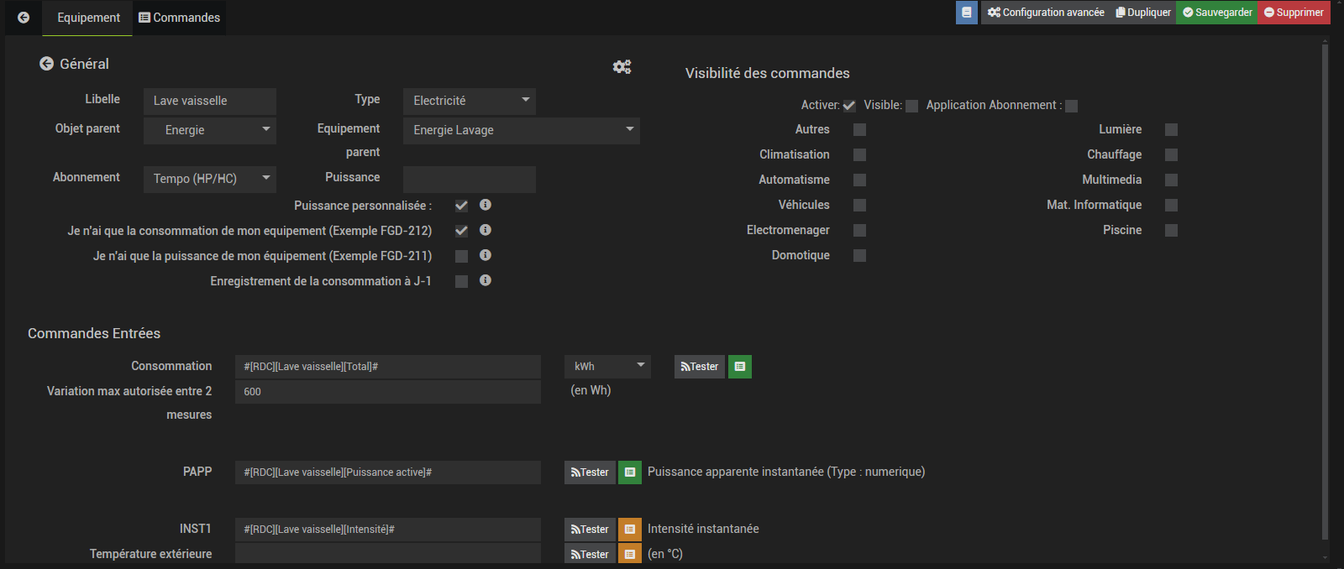Enable the Electromenager visibility checkbox
Viewport: 1344px width, 569px height.
(x=859, y=230)
